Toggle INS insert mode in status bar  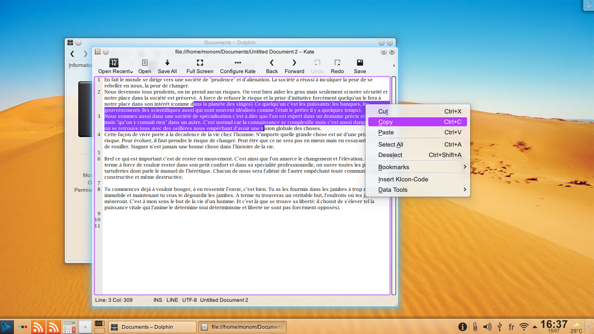pos(158,300)
